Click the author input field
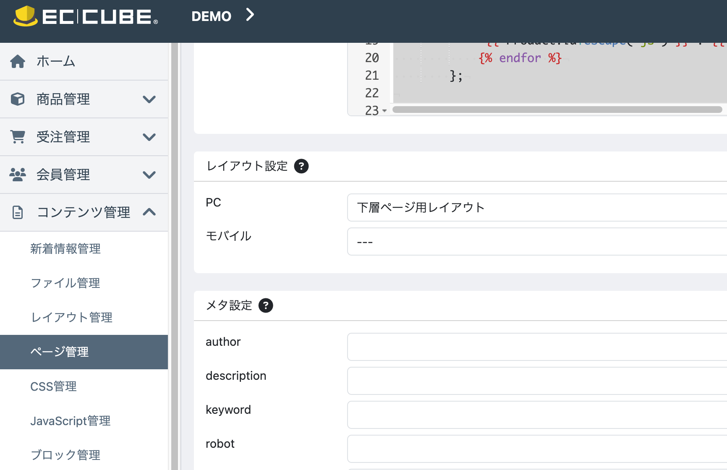The image size is (727, 470). coord(537,347)
